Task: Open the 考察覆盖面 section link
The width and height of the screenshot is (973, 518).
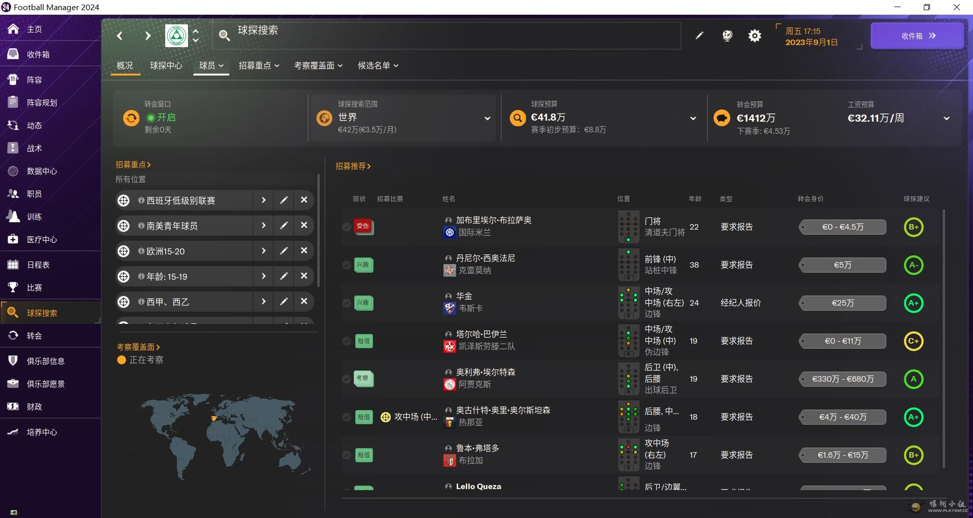Action: click(x=138, y=347)
